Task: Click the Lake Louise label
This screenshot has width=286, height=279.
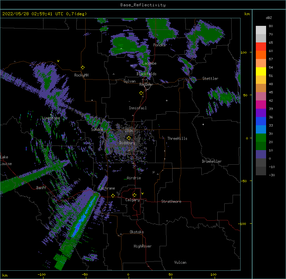Action: [6, 160]
